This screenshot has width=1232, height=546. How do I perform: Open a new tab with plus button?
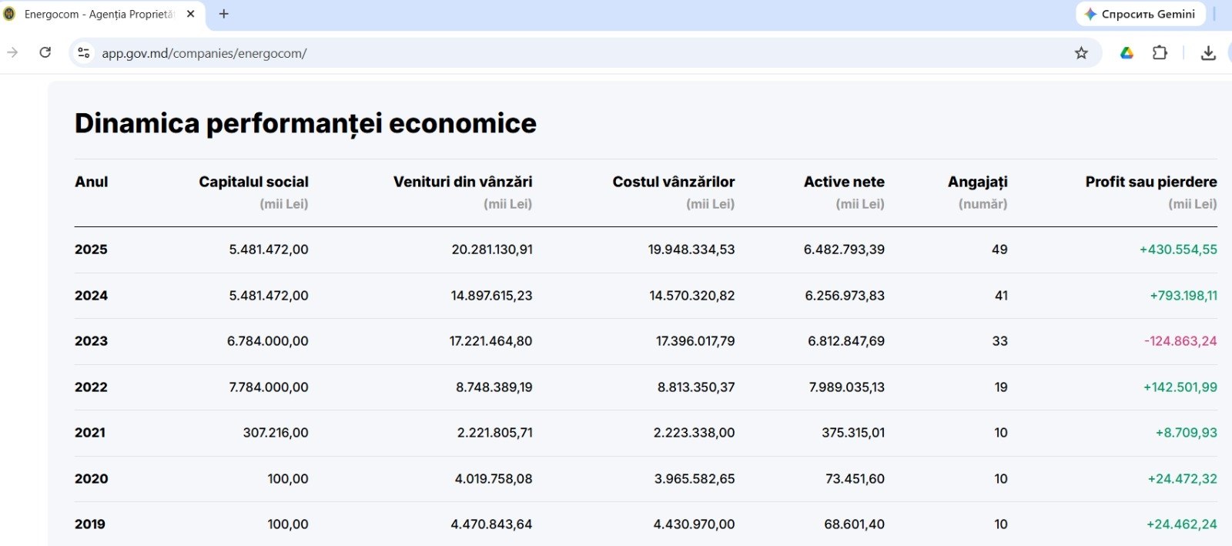224,14
